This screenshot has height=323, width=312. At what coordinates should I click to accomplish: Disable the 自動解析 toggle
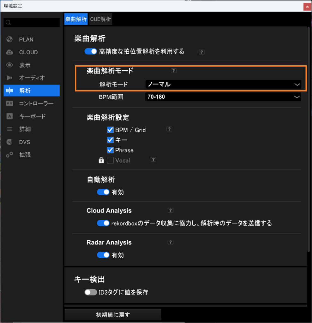point(103,192)
